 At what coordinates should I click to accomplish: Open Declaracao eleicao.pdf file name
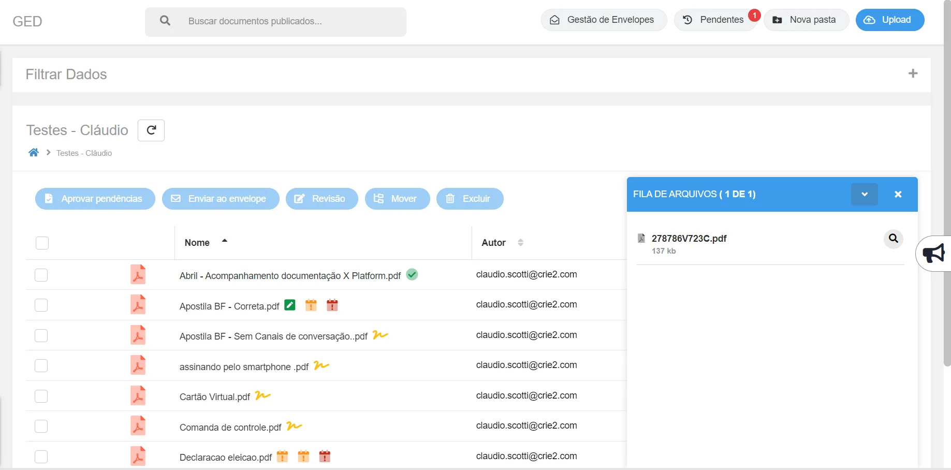(226, 458)
